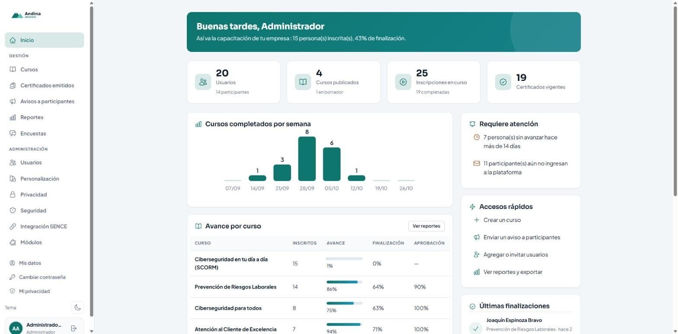Open Privacidad under Administración
This screenshot has width=678, height=334.
[x=45, y=195]
